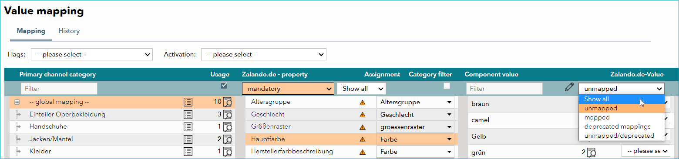Uncheck the Usage checkbox
The width and height of the screenshot is (679, 159).
[225, 86]
